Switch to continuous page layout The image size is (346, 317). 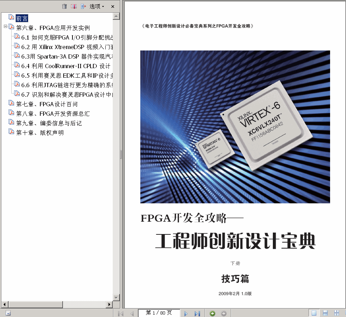[325, 313]
